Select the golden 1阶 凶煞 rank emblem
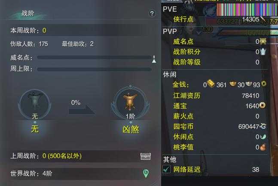The image size is (278, 186). click(x=131, y=103)
